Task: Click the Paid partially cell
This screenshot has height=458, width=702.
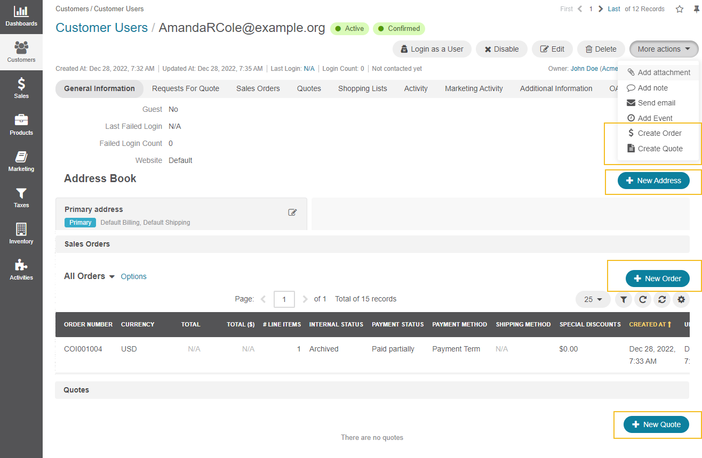Action: 393,349
